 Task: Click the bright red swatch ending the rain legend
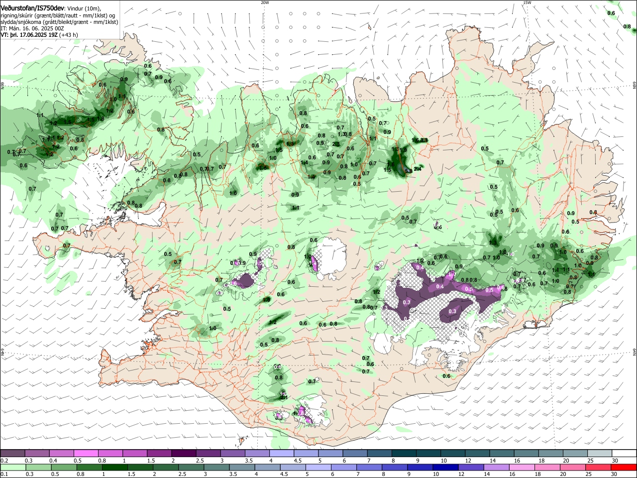click(x=624, y=467)
